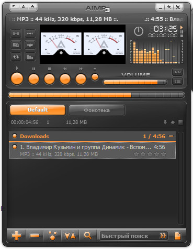Adjust the Volume slider bar
Screen dimensions: 193x249
(x=135, y=82)
